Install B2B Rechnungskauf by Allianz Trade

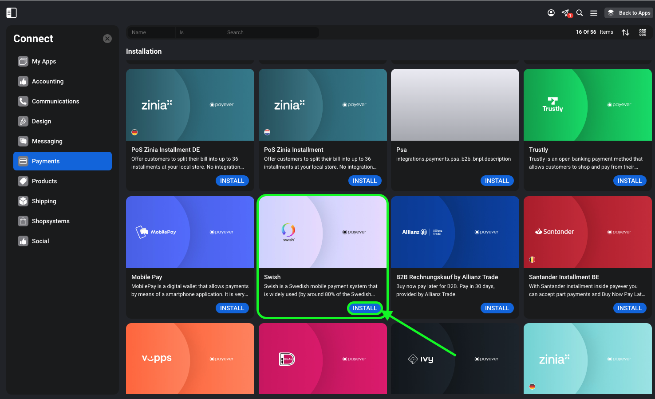497,308
